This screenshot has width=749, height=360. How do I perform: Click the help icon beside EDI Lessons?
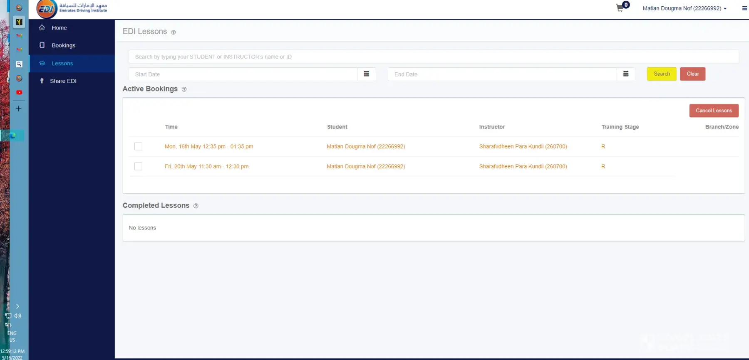pos(174,32)
